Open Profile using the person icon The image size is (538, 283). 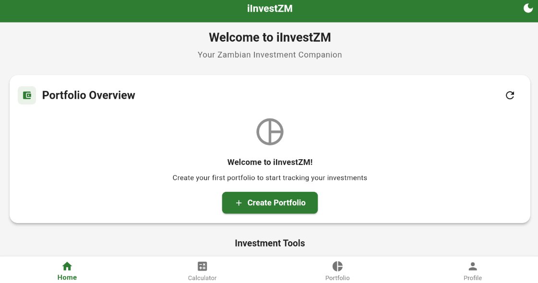pos(473,266)
